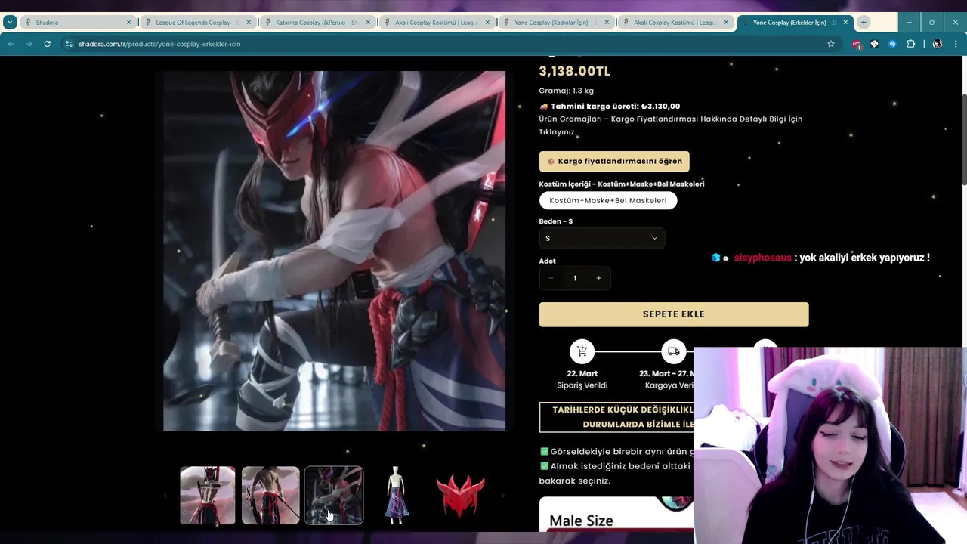The height and width of the screenshot is (544, 967).
Task: Click Kargo fiyatlandırmasını öğren button
Action: click(614, 161)
